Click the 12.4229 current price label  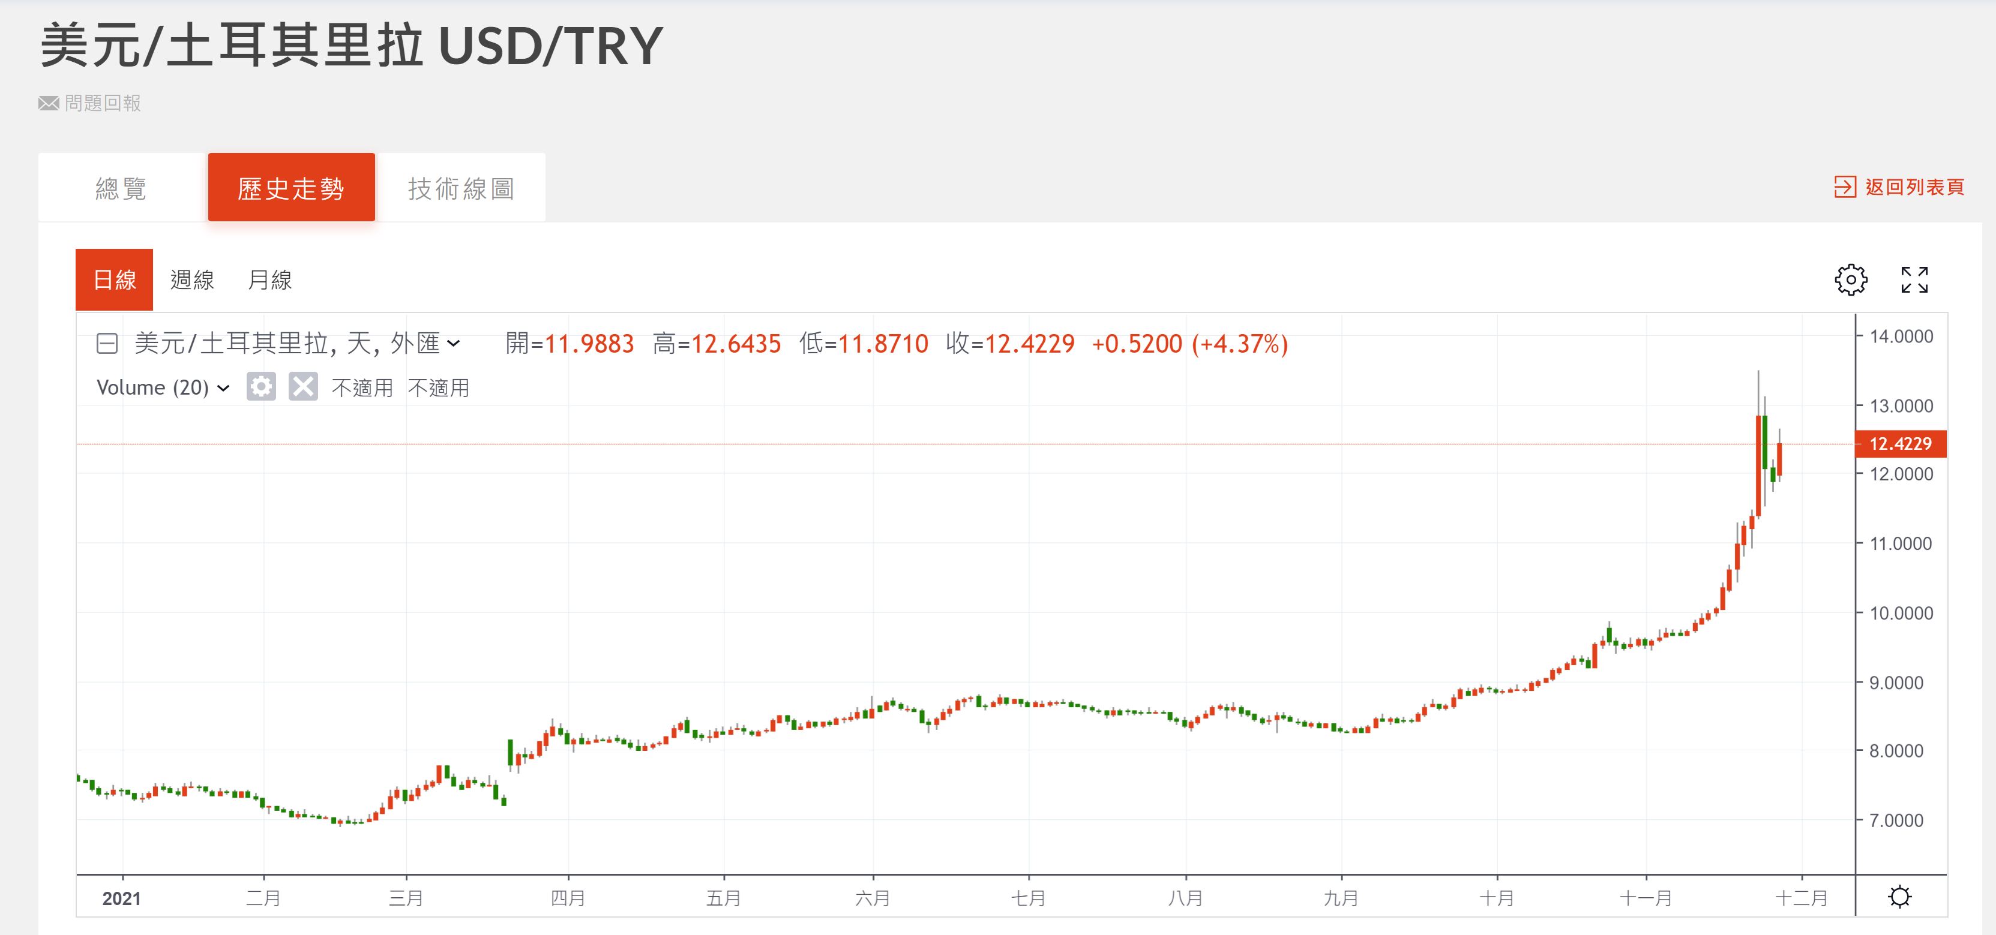point(1900,444)
